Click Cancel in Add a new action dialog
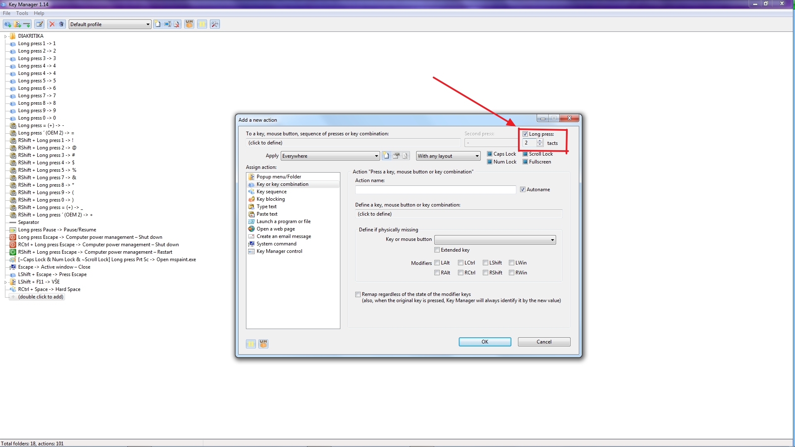The width and height of the screenshot is (795, 447). click(x=544, y=342)
